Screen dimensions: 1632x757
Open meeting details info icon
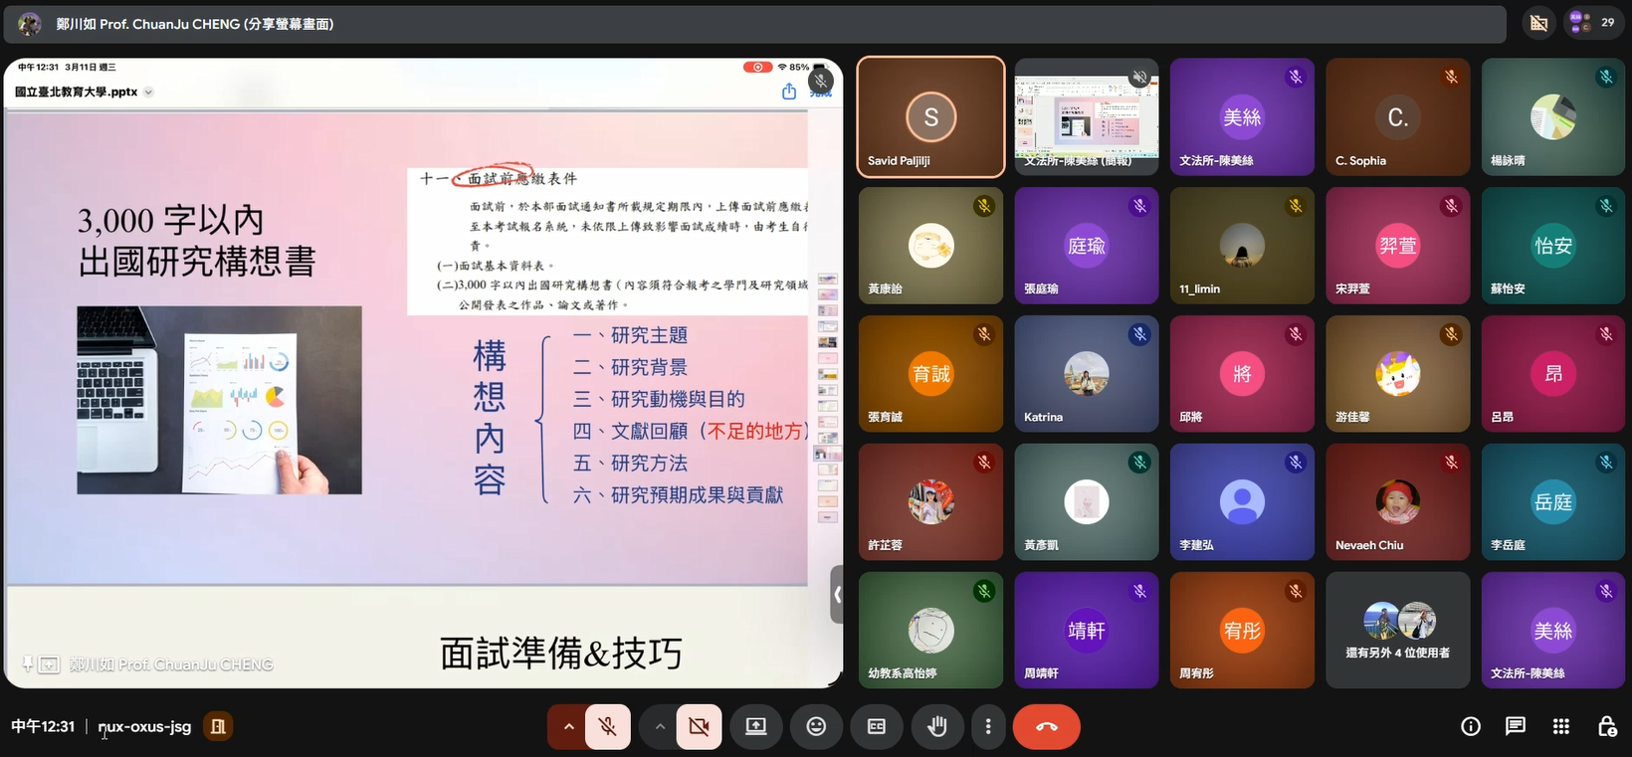pyautogui.click(x=1470, y=727)
